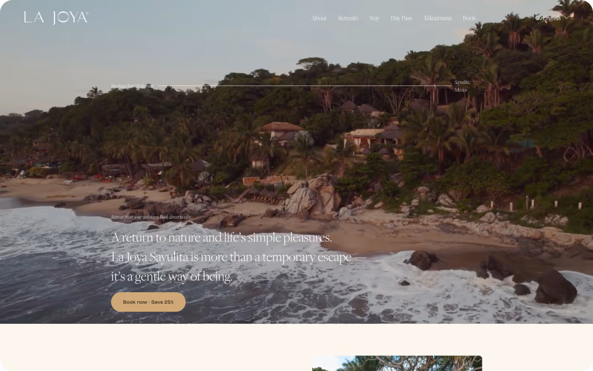The image size is (593, 371).
Task: Click the 'A return to nature' headline line
Action: [x=221, y=238]
